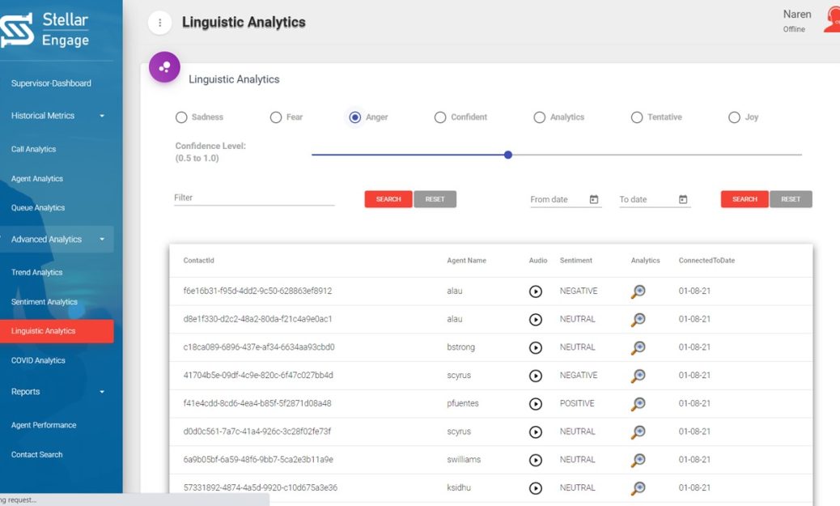
Task: Open analytics magnifier for contact f6e16b31
Action: pos(638,291)
